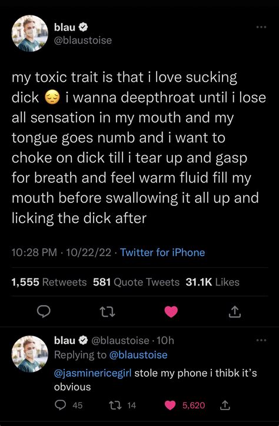The width and height of the screenshot is (279, 426).
Task: Share the main tweet
Action: point(234,312)
